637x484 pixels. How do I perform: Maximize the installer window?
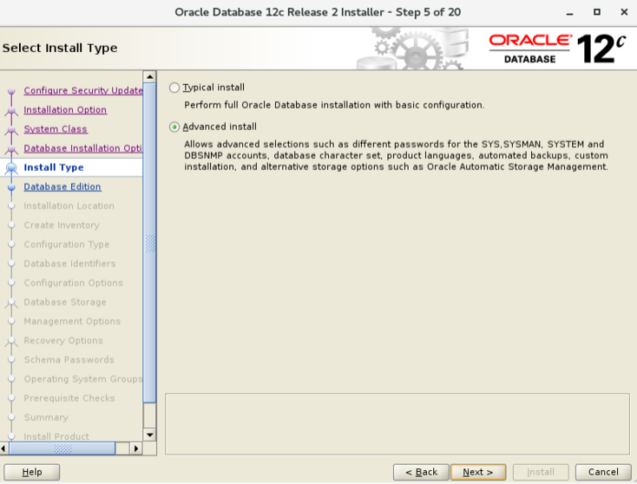click(597, 12)
